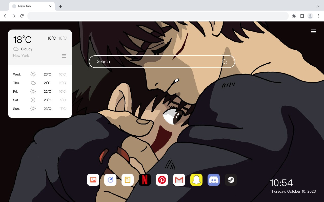Focus the browser address bar
324x202 pixels.
(x=158, y=16)
